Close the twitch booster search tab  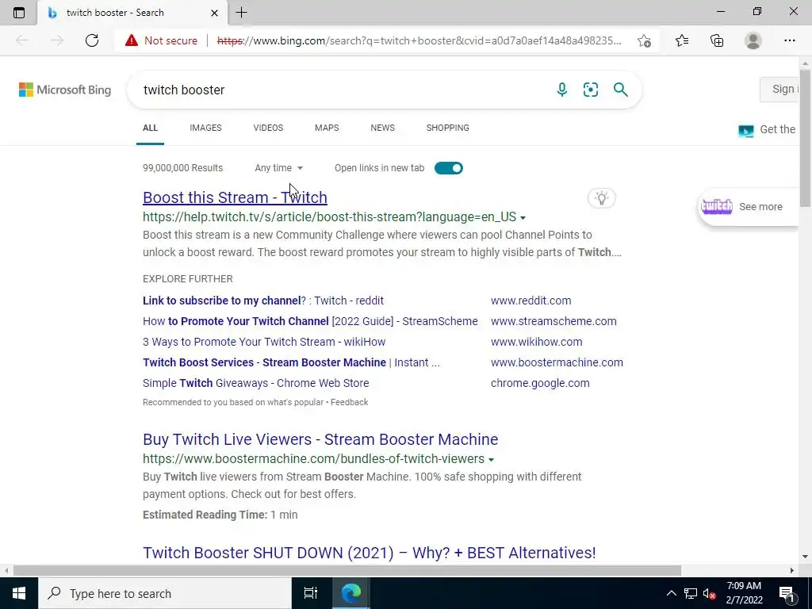pos(214,13)
